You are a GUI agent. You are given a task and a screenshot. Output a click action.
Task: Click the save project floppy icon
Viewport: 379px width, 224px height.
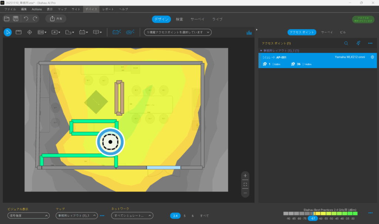(16, 18)
